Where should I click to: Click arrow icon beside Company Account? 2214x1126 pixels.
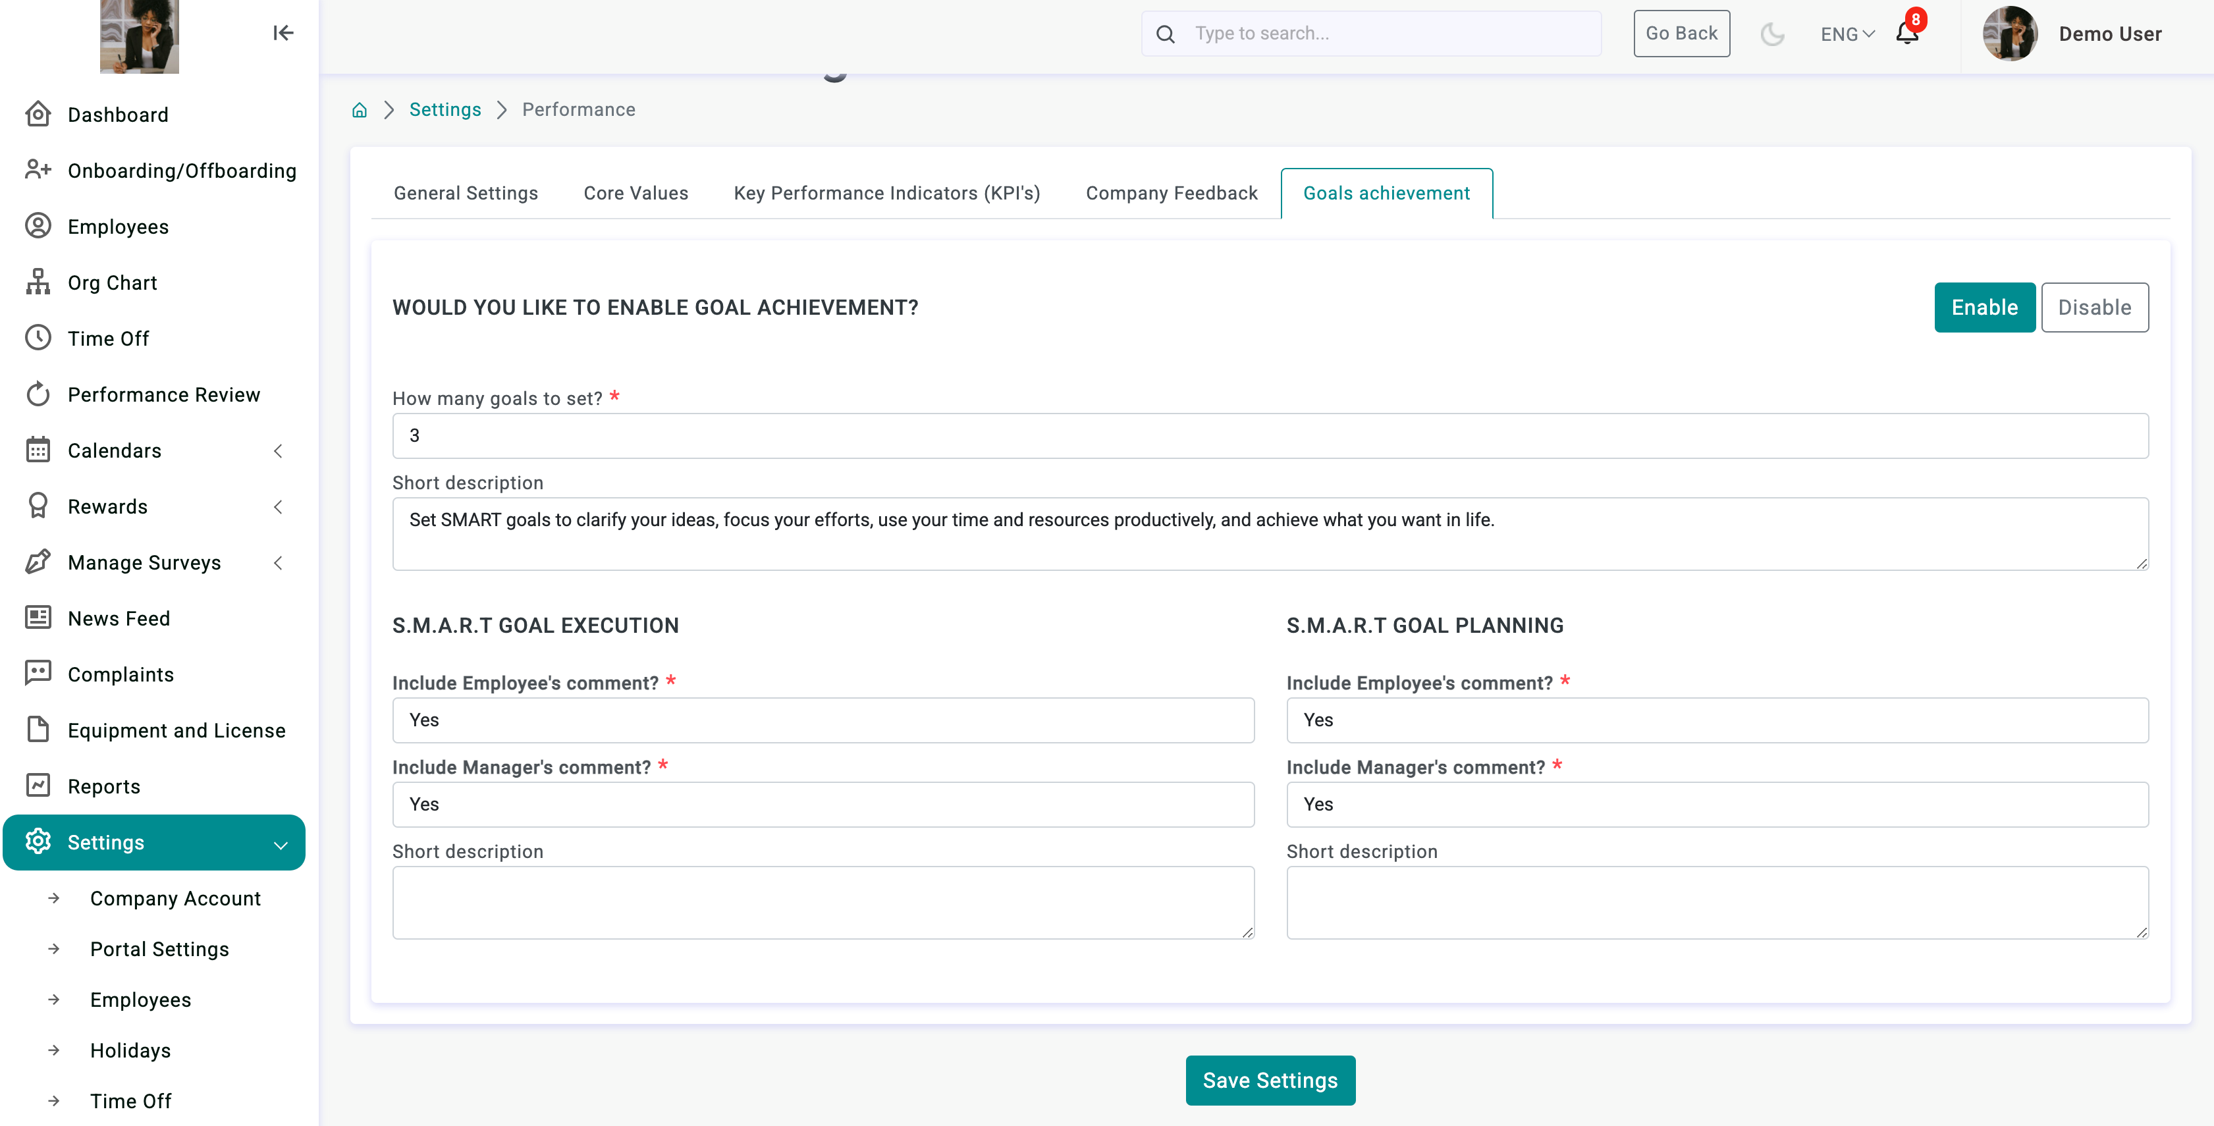54,898
